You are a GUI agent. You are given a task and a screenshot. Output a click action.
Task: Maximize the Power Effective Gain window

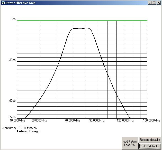click(154, 3)
